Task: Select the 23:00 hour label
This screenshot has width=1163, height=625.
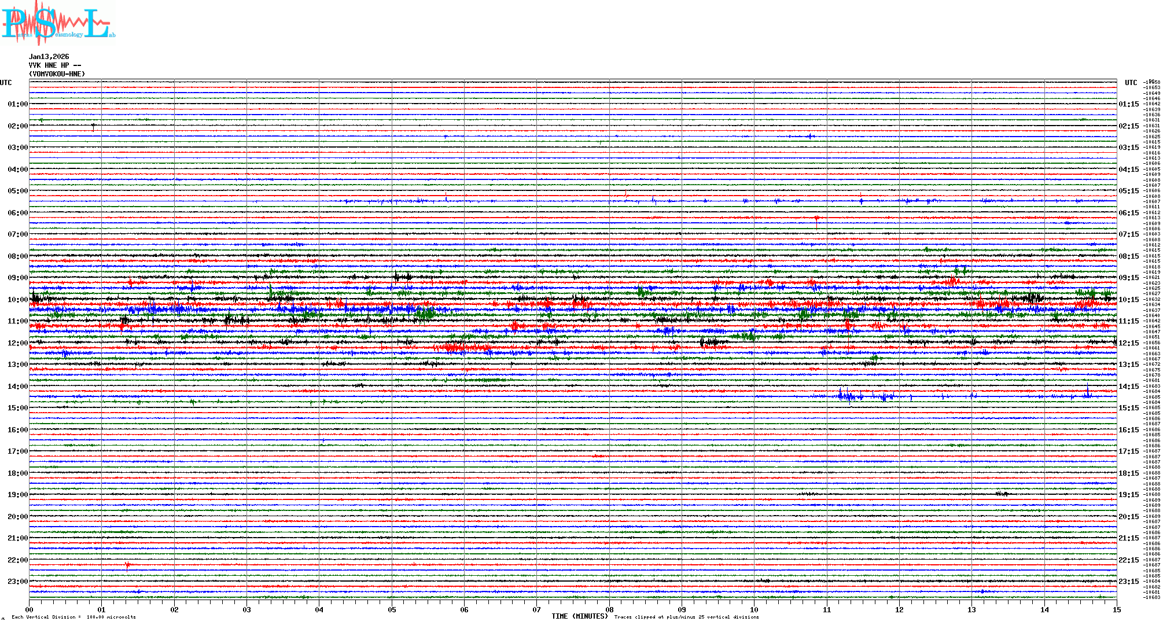Action: tap(17, 582)
